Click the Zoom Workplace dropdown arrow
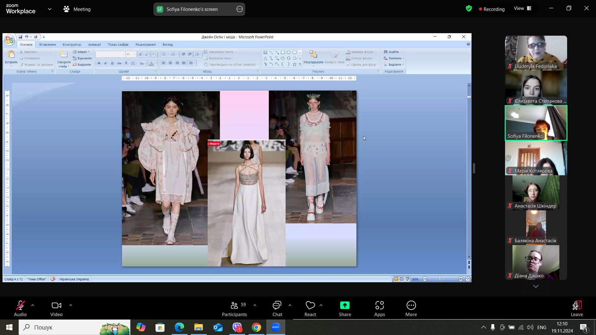Image resolution: width=596 pixels, height=335 pixels. coord(50,9)
